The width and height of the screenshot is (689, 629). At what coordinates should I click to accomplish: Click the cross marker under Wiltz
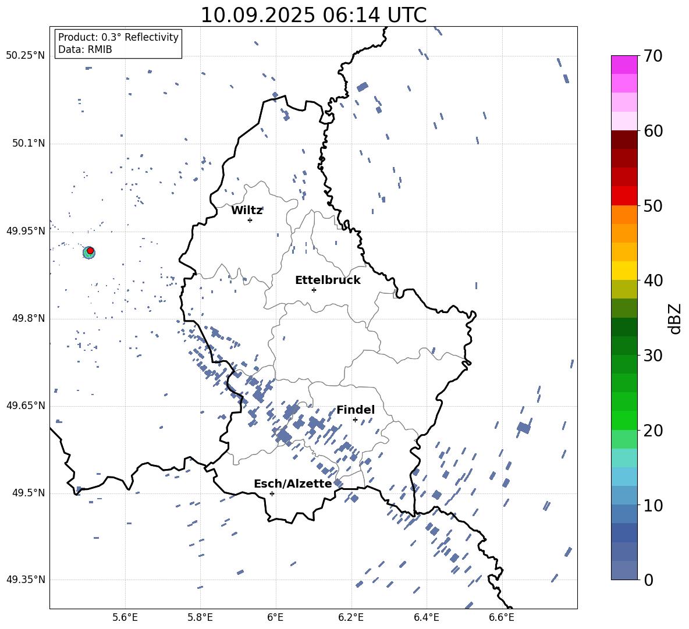[250, 220]
